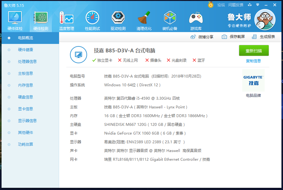Click the gold medal icon in title bar

[211, 5]
